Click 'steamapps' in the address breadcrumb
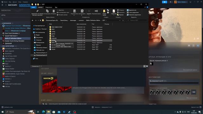The width and height of the screenshot is (203, 114). [73, 20]
